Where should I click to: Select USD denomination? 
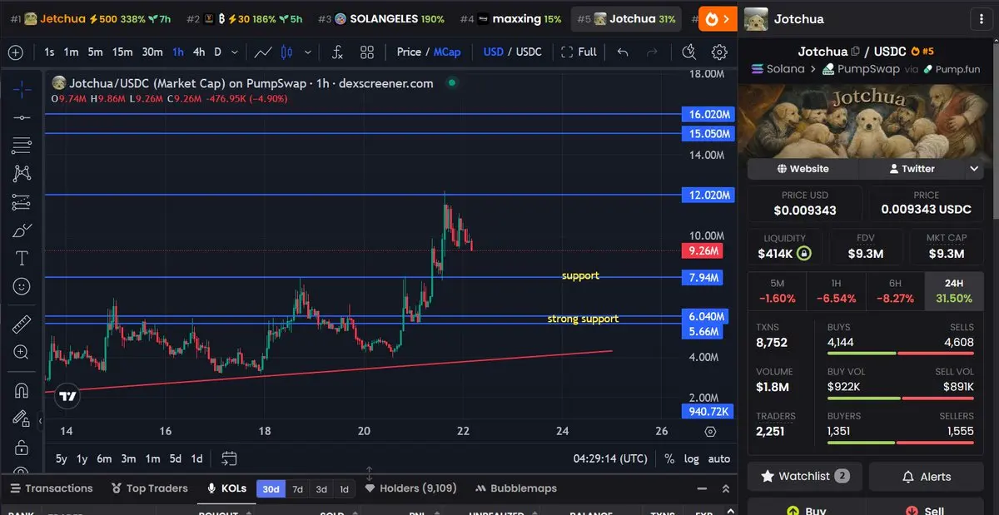pos(494,52)
